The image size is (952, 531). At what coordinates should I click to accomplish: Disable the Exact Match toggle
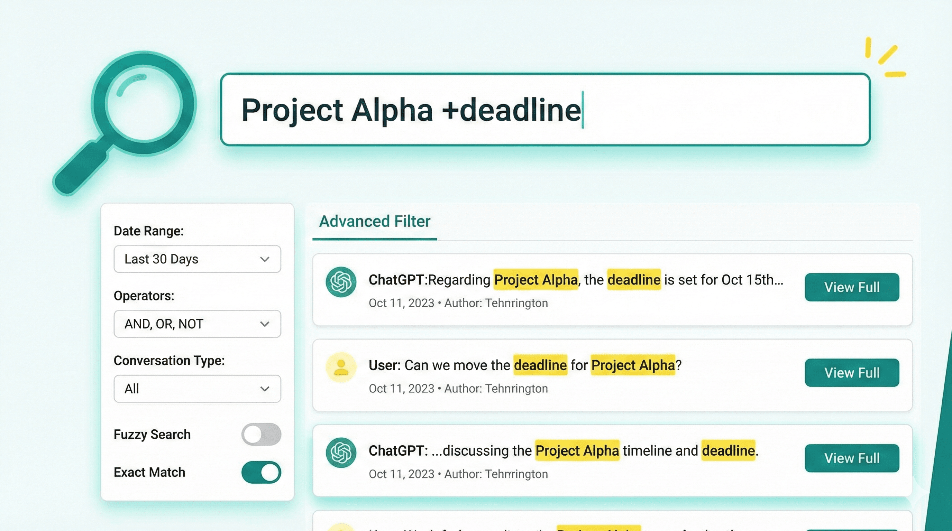pyautogui.click(x=261, y=472)
